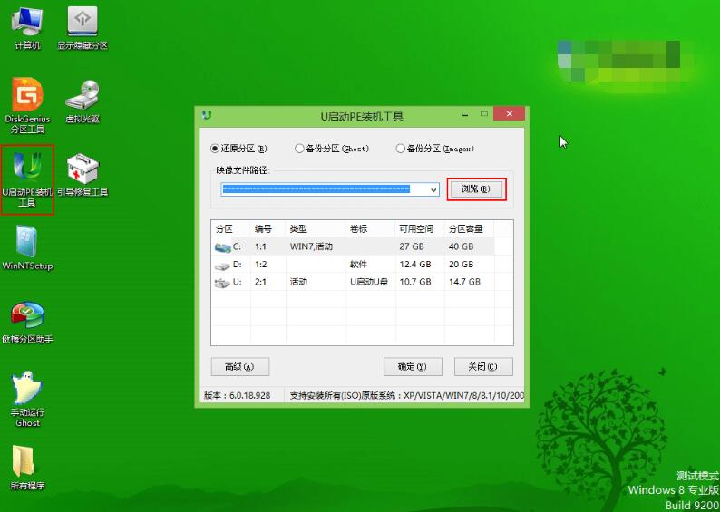
Task: Open the 虚拟光驱 desktop icon
Action: [x=83, y=101]
